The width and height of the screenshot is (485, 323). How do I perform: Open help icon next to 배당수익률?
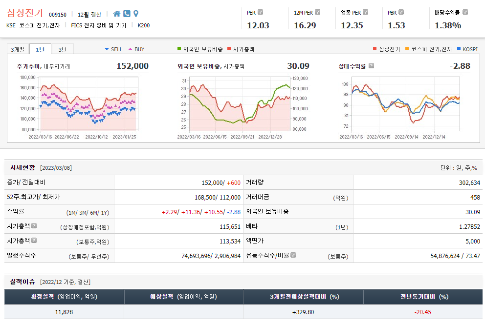465,12
